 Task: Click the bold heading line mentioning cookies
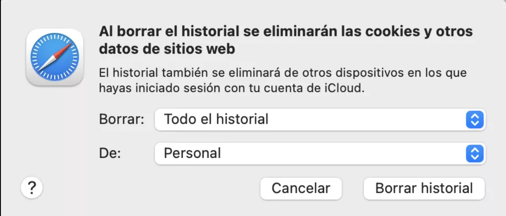coord(285,32)
